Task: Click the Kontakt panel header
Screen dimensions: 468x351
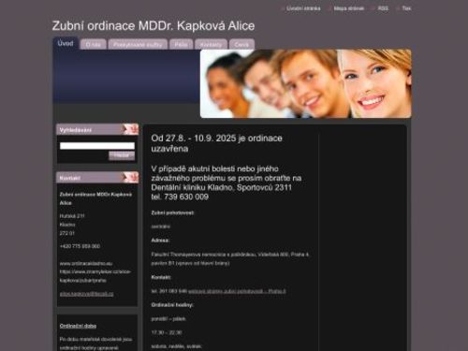Action: point(97,178)
